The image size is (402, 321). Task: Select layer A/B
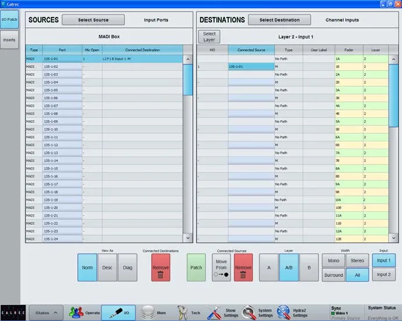[x=289, y=268]
